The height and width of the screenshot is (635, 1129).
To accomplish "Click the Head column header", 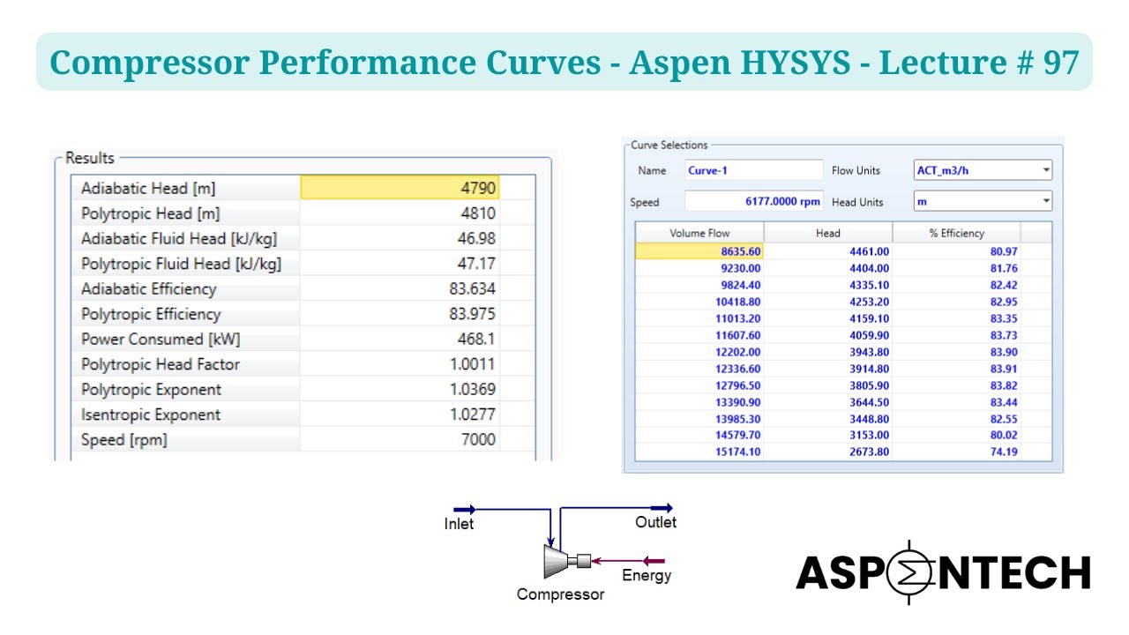I will click(x=828, y=233).
